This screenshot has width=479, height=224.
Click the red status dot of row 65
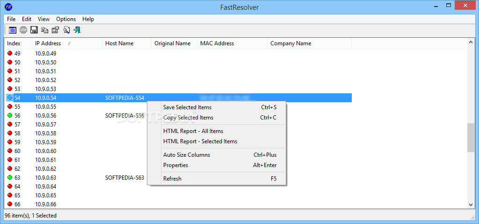click(10, 195)
